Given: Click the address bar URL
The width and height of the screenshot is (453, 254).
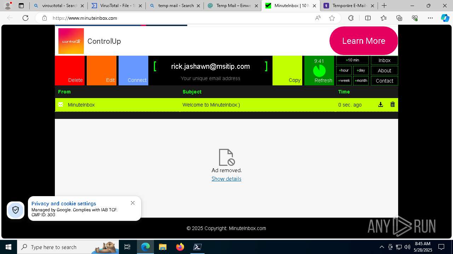Looking at the screenshot, I should pos(85,18).
